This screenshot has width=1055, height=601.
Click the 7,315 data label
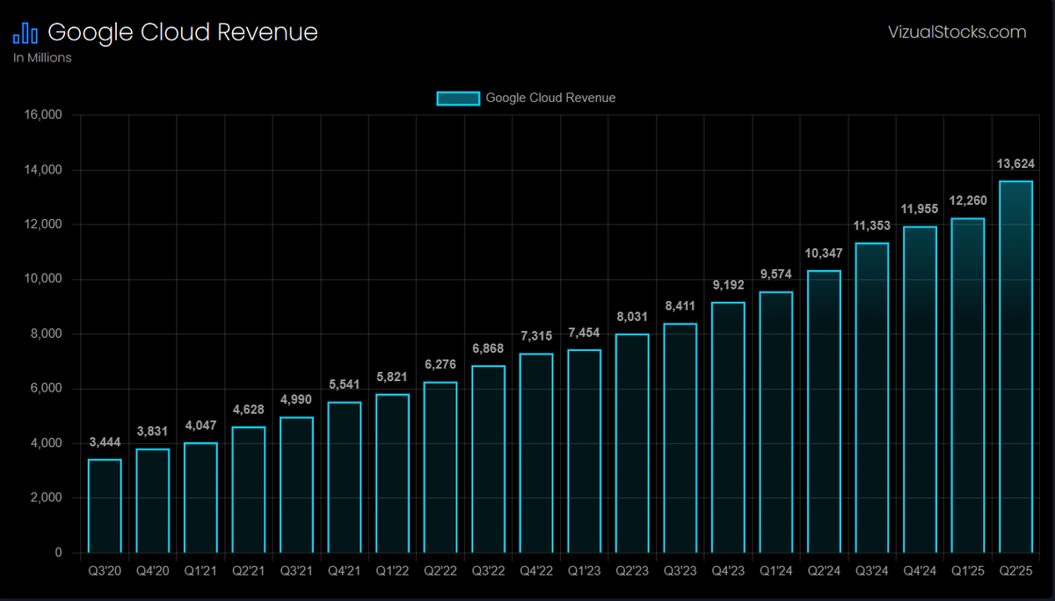pos(536,336)
